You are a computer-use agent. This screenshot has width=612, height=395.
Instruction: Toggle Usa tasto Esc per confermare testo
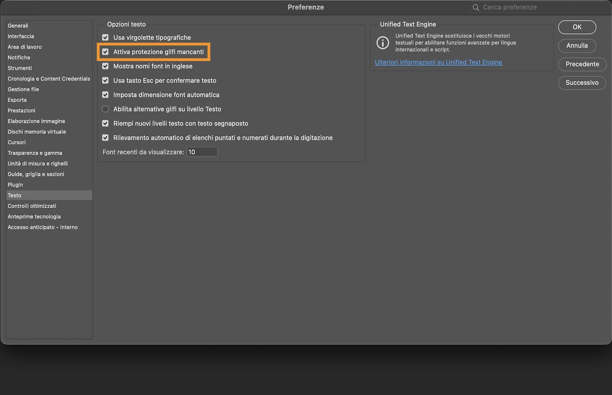pyautogui.click(x=105, y=80)
